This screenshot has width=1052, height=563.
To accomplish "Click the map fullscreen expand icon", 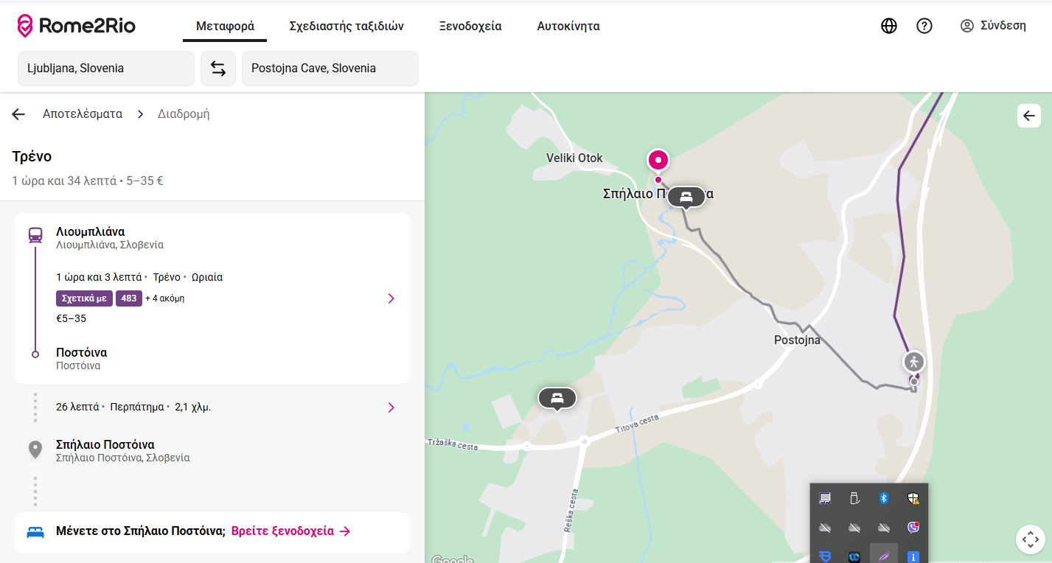I will pos(1030,539).
